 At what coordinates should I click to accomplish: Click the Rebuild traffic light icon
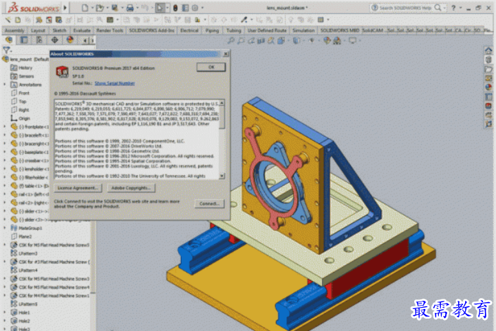(175, 8)
